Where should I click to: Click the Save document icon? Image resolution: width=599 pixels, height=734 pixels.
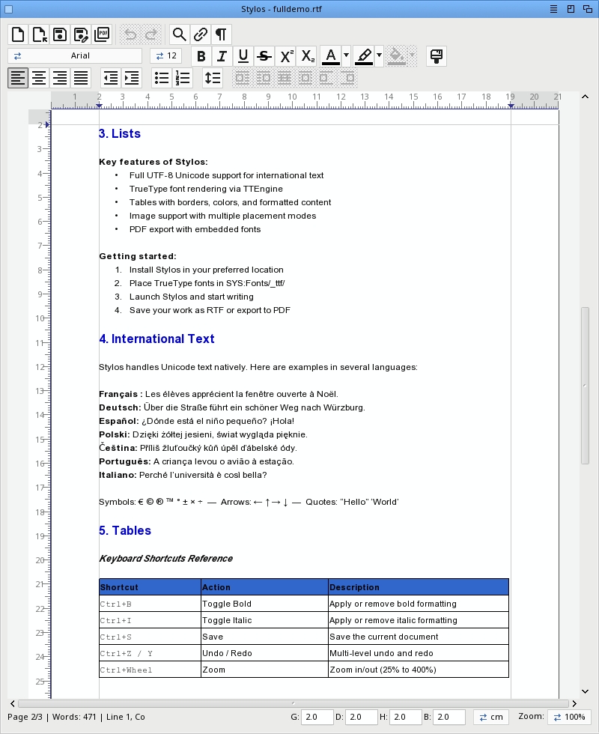(60, 34)
